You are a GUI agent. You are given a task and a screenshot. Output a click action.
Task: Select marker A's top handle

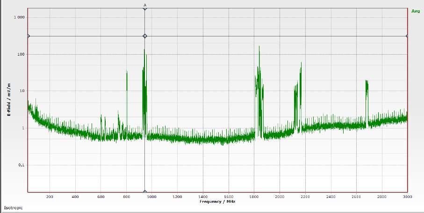point(144,8)
